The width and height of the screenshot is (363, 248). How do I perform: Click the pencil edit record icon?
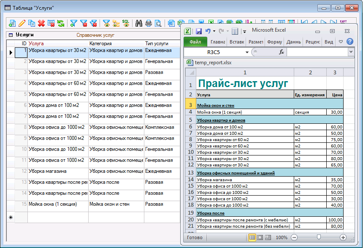[22, 23]
